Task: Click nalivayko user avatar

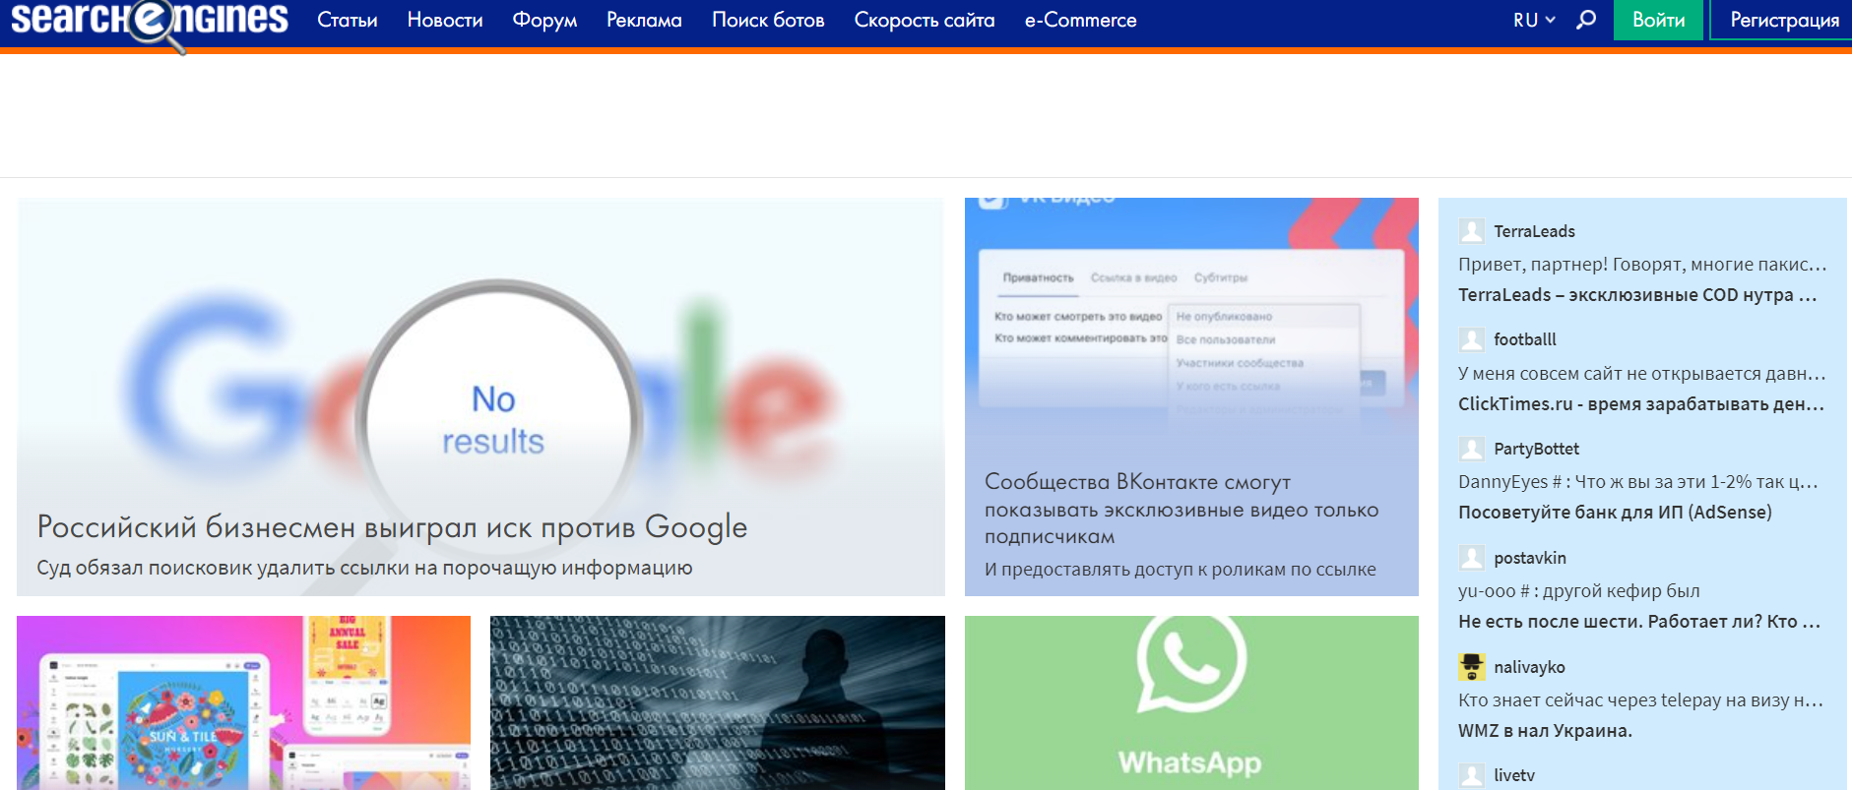Action: coord(1472,667)
